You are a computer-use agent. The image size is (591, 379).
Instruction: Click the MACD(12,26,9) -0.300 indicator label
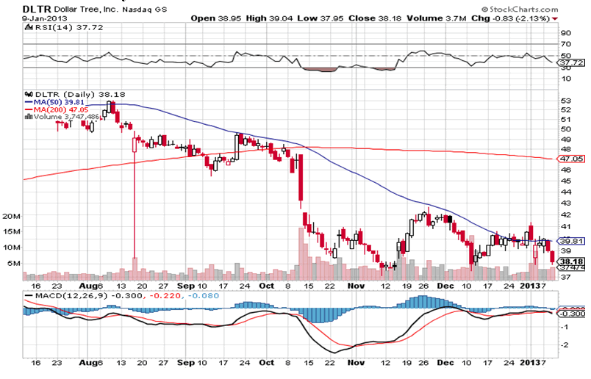[x=88, y=296]
